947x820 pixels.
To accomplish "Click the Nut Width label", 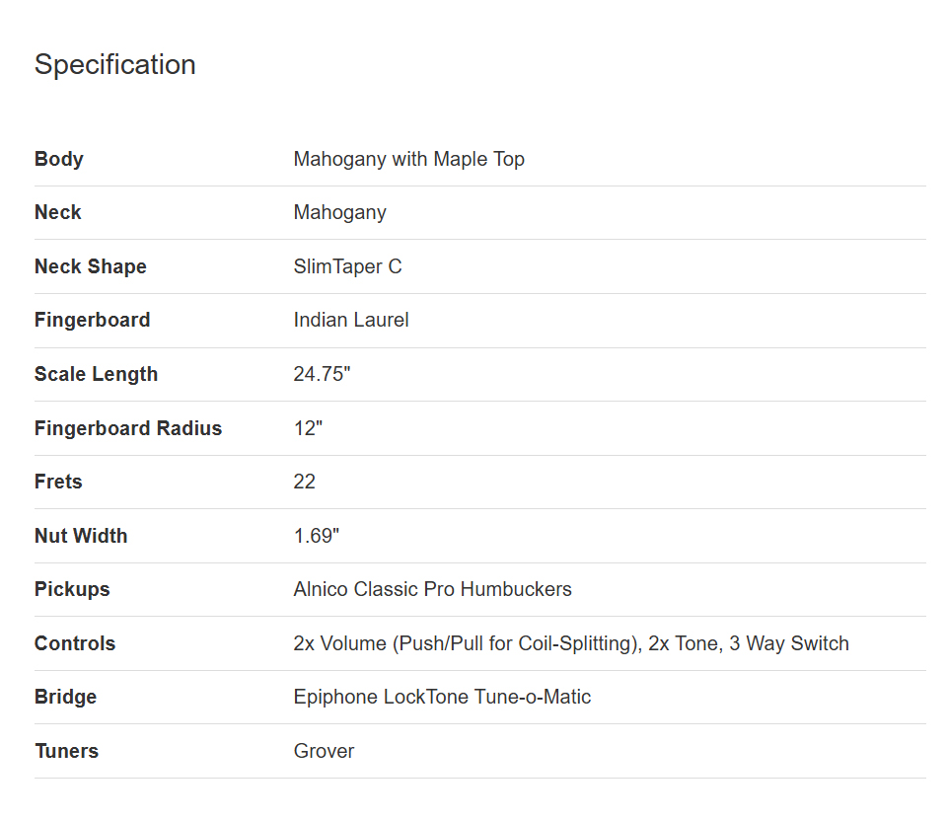I will point(81,536).
